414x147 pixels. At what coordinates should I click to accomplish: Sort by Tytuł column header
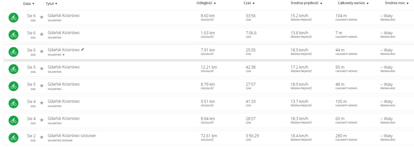[51, 3]
